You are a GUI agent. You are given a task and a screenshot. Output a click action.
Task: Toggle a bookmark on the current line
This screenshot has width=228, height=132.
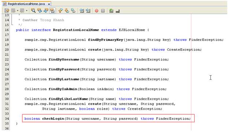[x=73, y=11]
